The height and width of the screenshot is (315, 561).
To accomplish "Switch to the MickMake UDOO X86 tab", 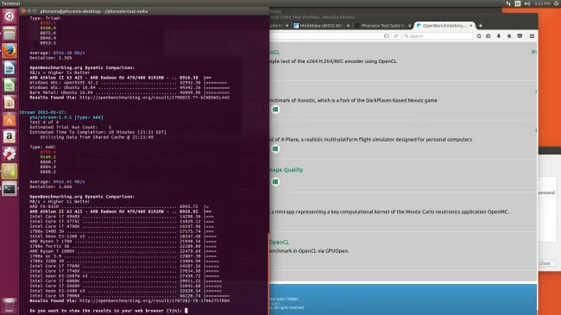I will click(321, 26).
